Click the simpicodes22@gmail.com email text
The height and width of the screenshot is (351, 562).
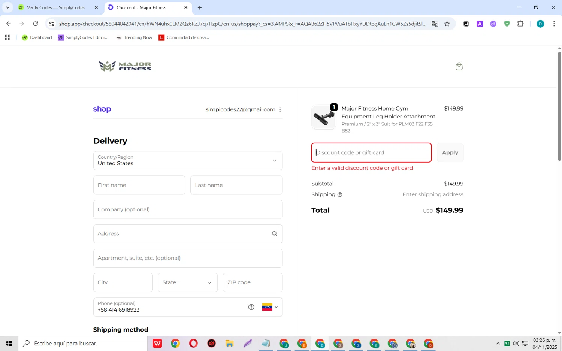pyautogui.click(x=241, y=109)
